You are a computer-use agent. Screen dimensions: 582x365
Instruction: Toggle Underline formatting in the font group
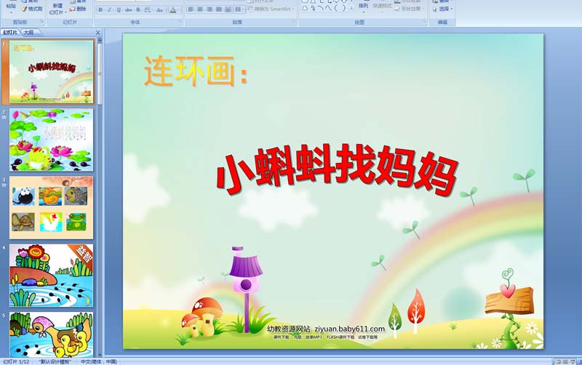[119, 9]
